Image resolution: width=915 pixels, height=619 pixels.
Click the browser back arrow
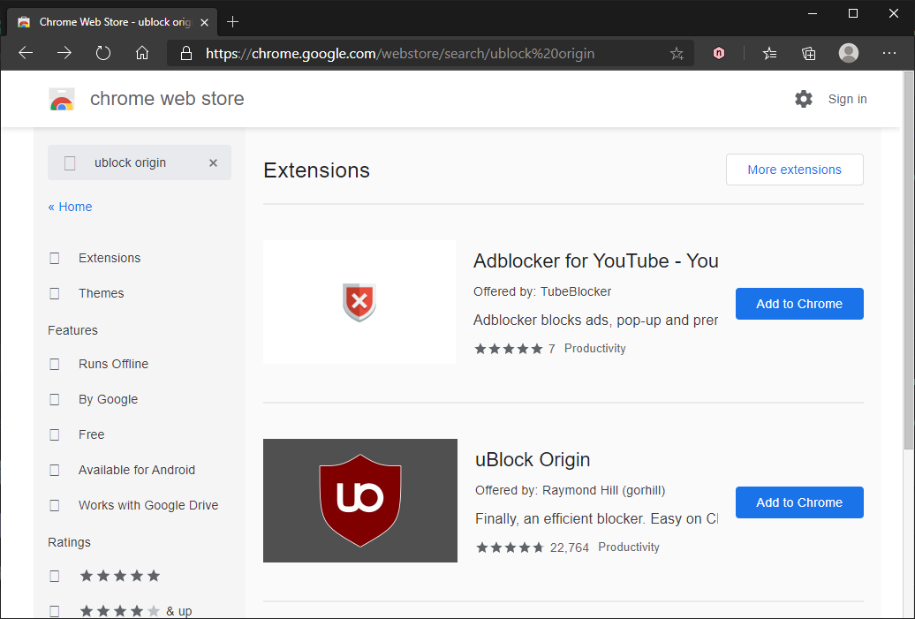pyautogui.click(x=26, y=53)
